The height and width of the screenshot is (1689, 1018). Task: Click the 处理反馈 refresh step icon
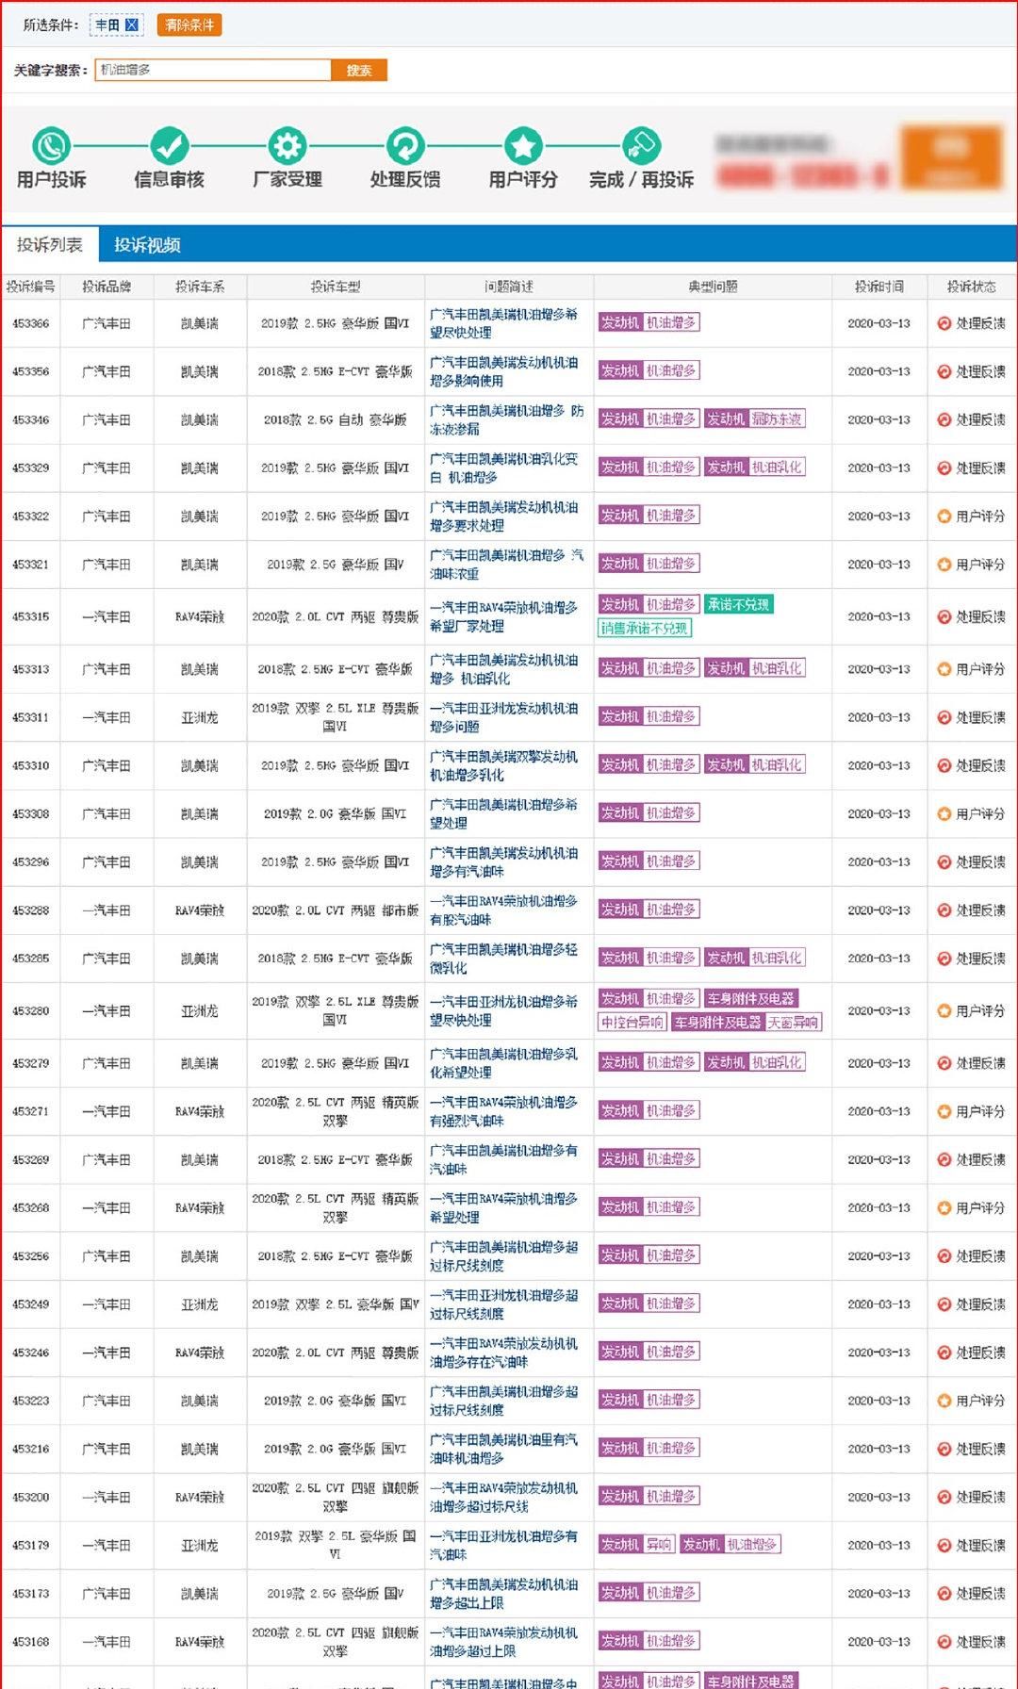point(405,146)
